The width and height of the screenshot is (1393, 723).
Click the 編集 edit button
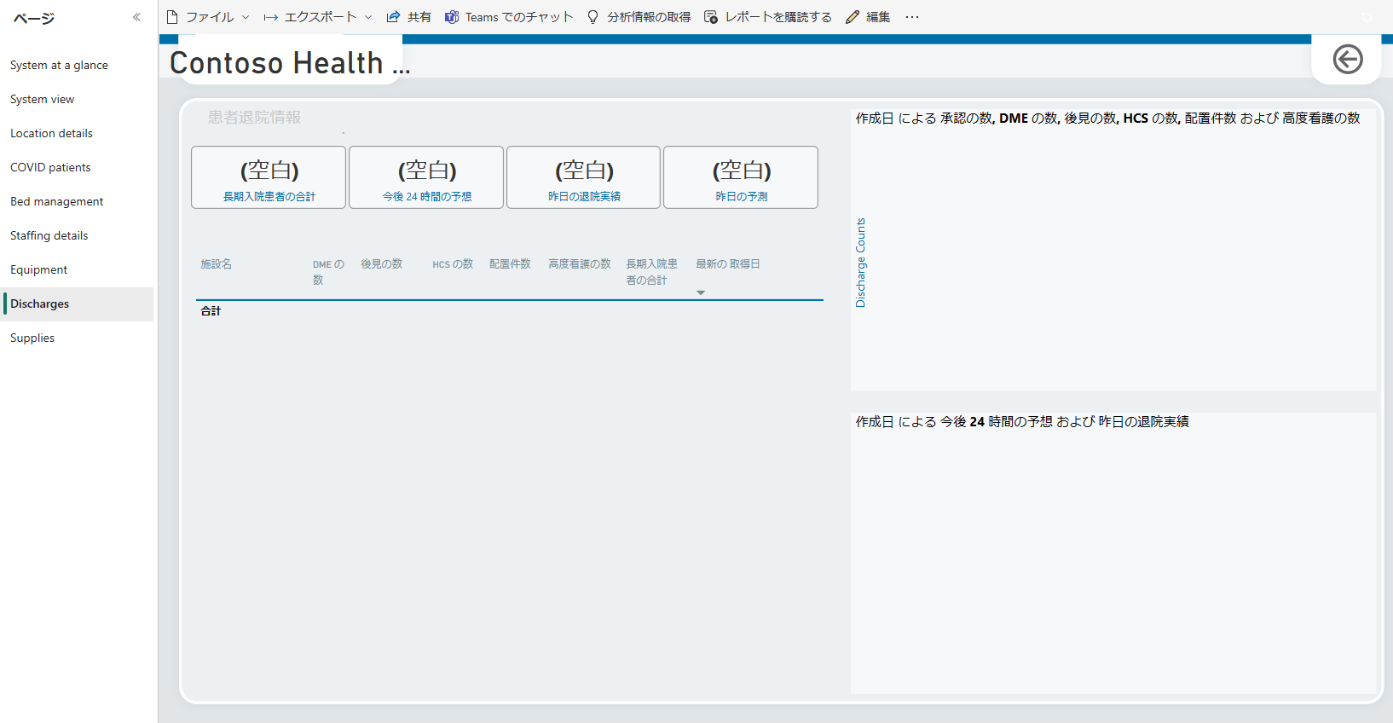point(868,17)
